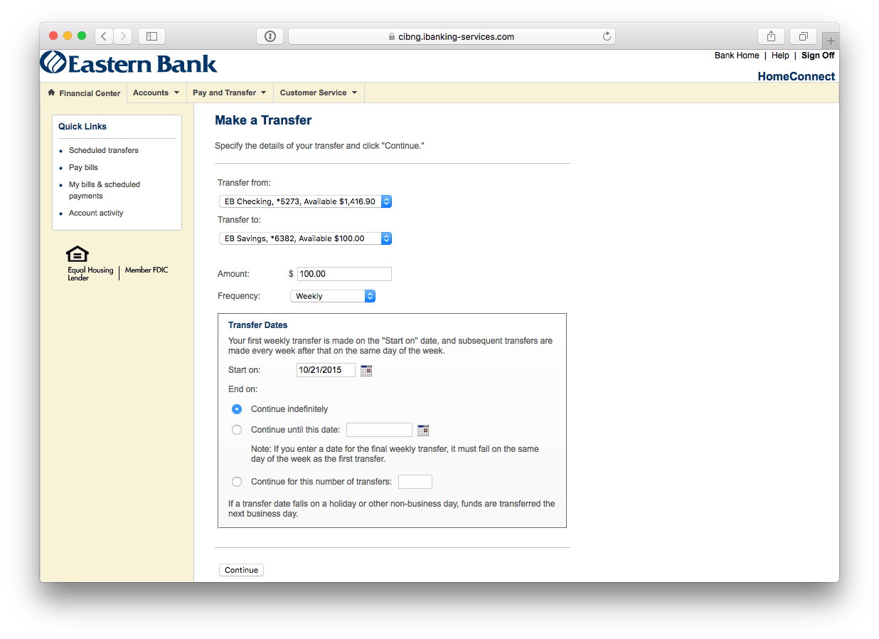
Task: Open the Frequency dropdown set to Weekly
Action: point(333,296)
